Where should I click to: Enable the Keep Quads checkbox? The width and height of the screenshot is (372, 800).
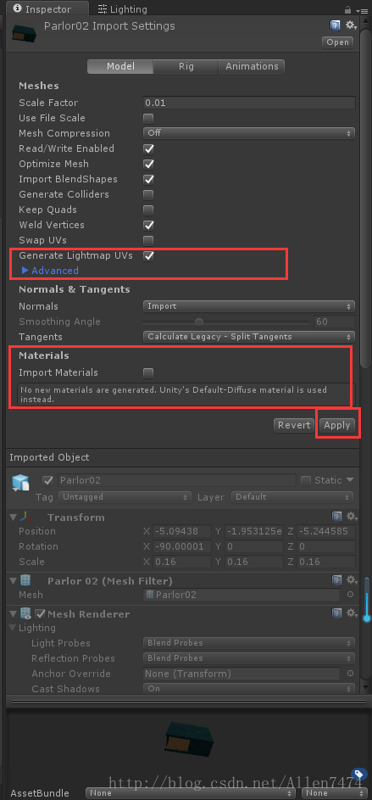coord(148,210)
